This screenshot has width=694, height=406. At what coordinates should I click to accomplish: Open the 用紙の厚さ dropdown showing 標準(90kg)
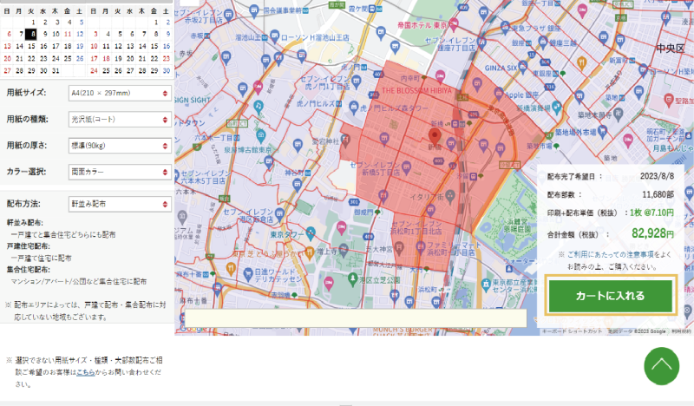tap(120, 146)
